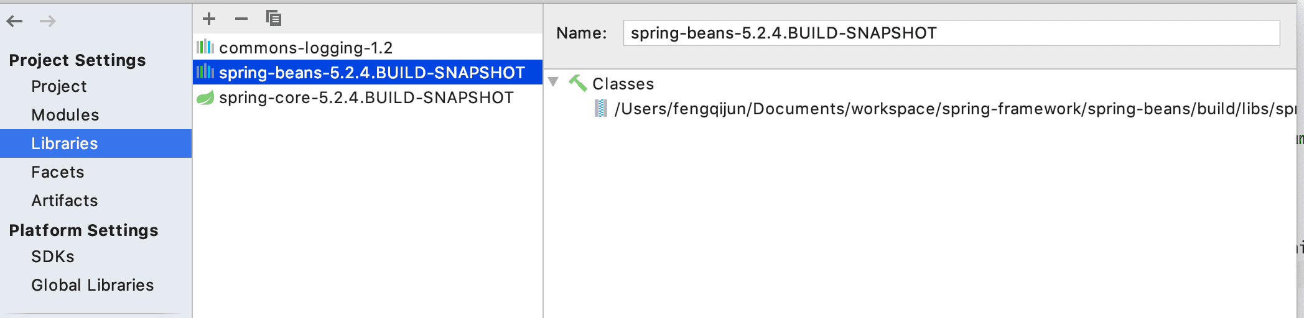Image resolution: width=1304 pixels, height=318 pixels.
Task: Go to the Facets section
Action: (x=58, y=172)
